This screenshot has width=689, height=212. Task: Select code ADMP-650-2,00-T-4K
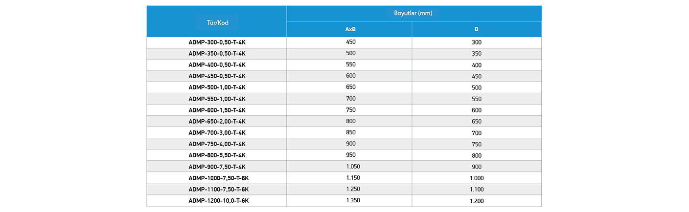coord(217,121)
